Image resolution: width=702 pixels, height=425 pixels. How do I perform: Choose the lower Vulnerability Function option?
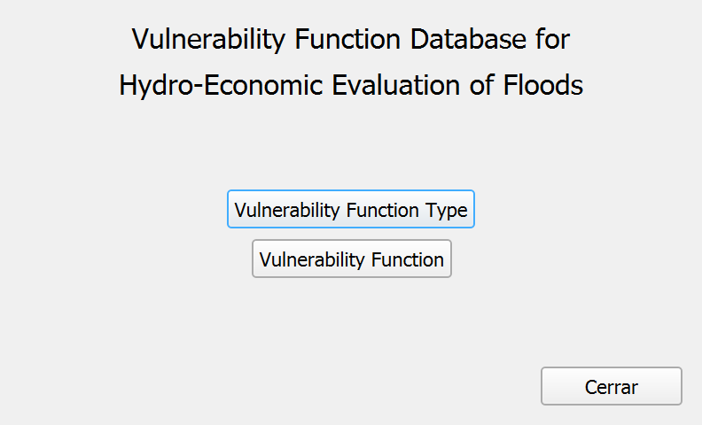[352, 259]
